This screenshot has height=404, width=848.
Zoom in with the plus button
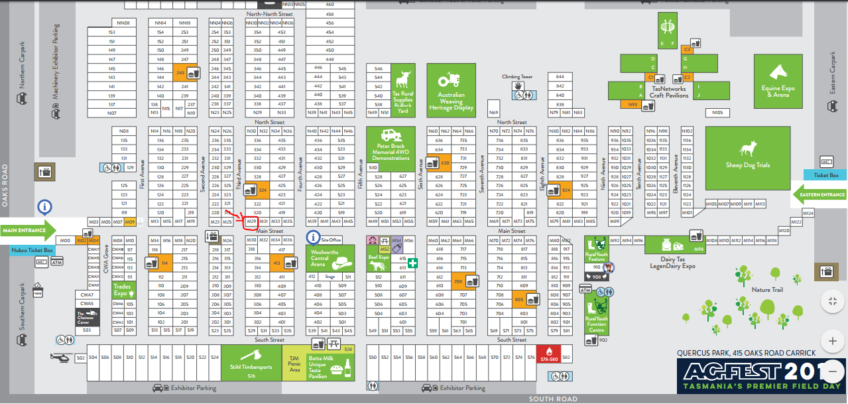click(x=832, y=341)
